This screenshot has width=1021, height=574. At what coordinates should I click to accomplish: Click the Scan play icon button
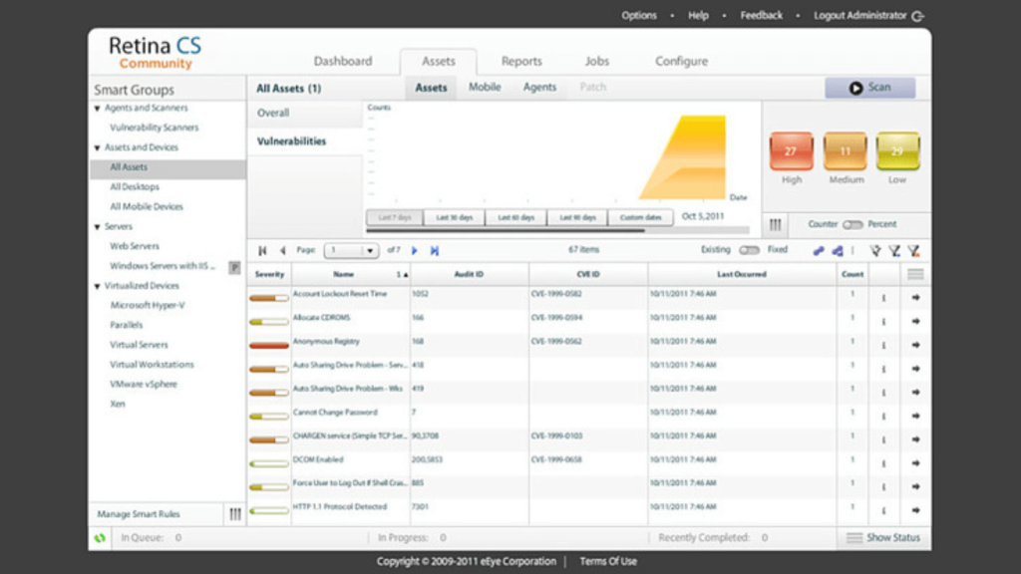855,88
